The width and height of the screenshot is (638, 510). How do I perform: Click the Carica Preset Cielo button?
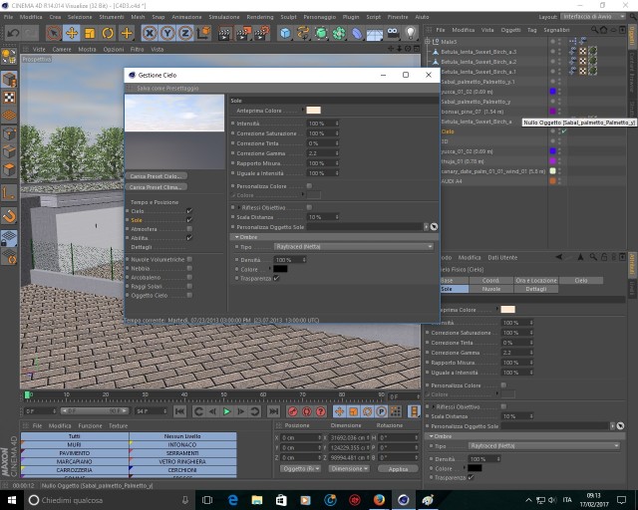tap(157, 176)
